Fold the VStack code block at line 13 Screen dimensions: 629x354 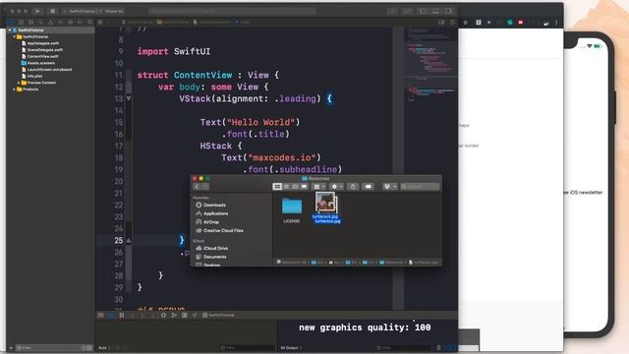[129, 98]
